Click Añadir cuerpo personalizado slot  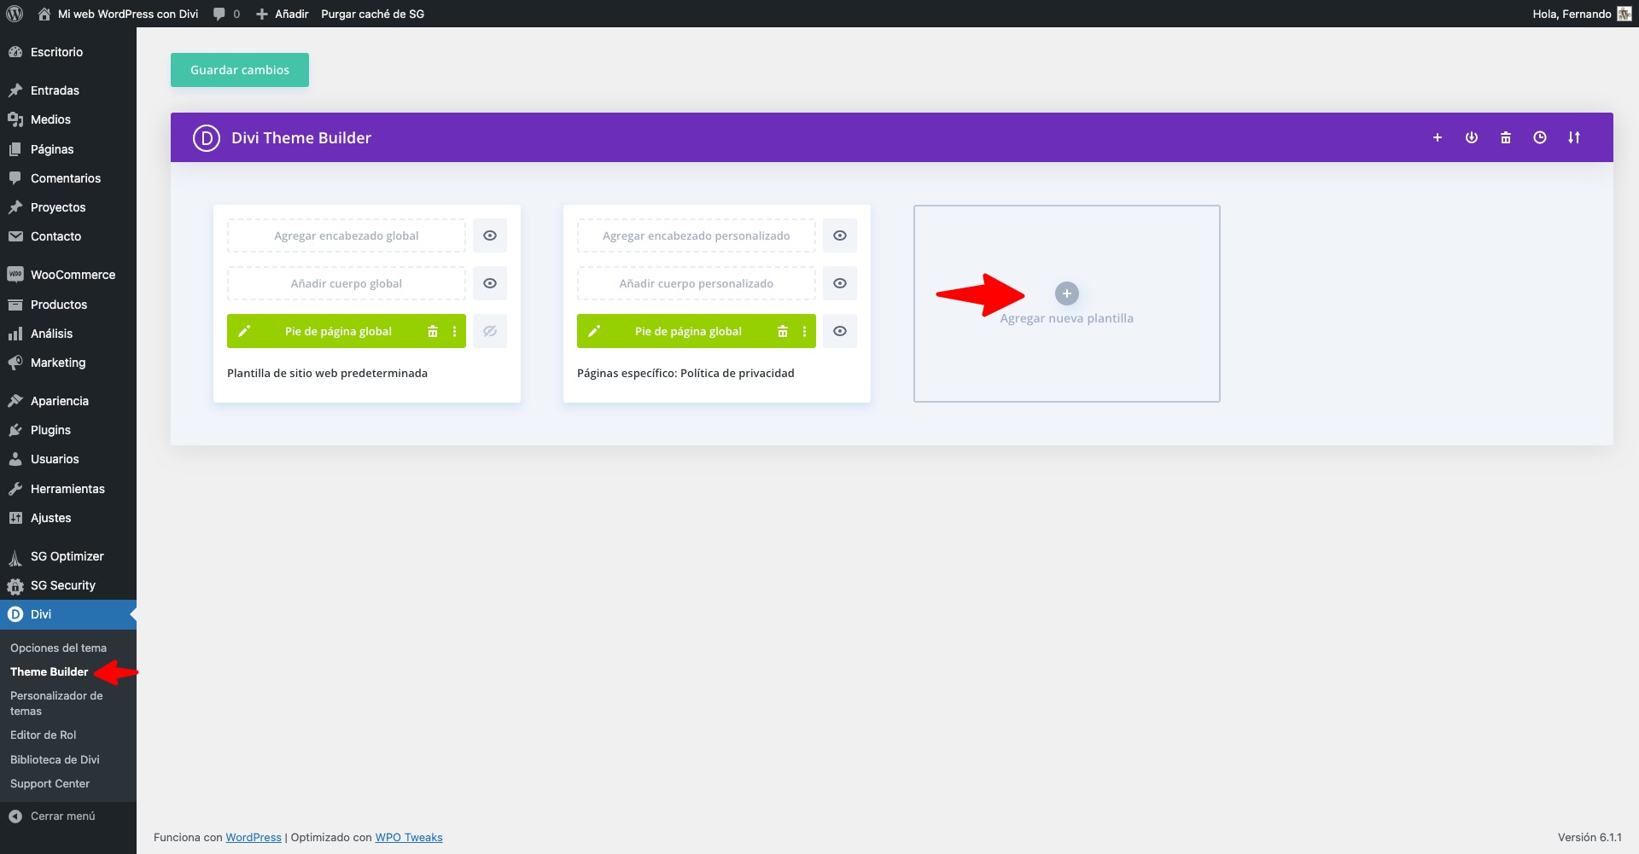tap(697, 283)
